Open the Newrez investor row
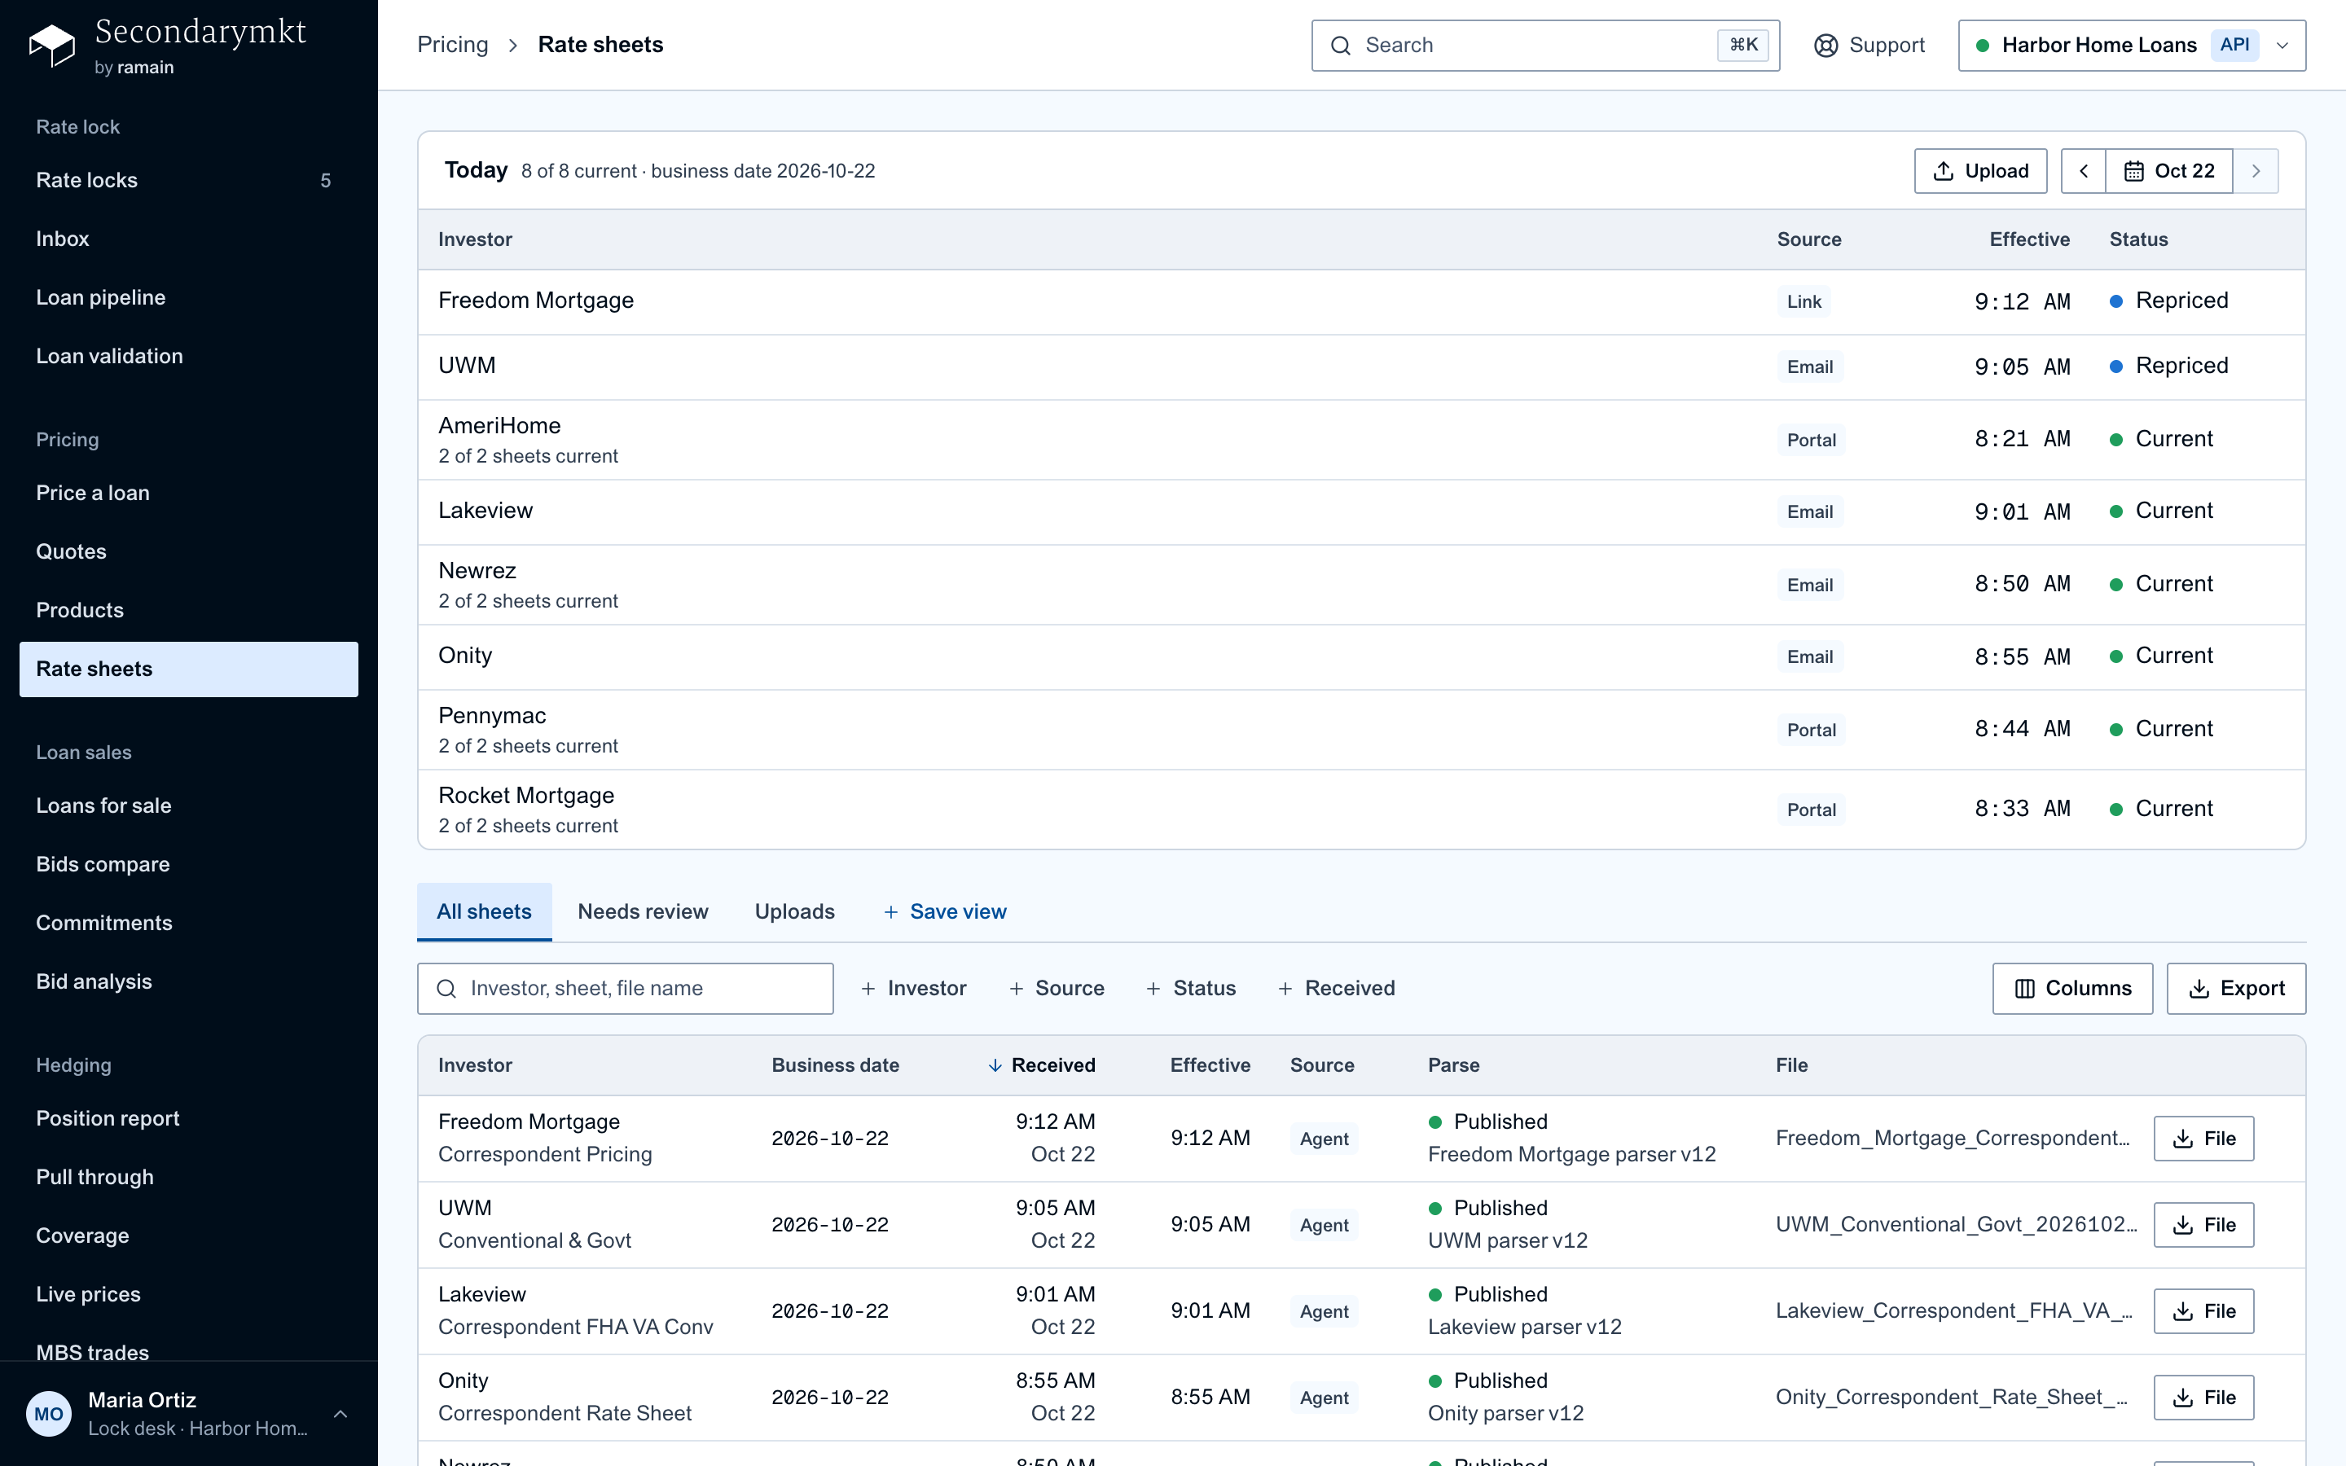This screenshot has height=1466, width=2346. pyautogui.click(x=1361, y=585)
